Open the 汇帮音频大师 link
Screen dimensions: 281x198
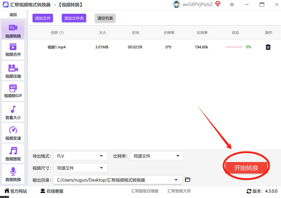[x=179, y=191]
